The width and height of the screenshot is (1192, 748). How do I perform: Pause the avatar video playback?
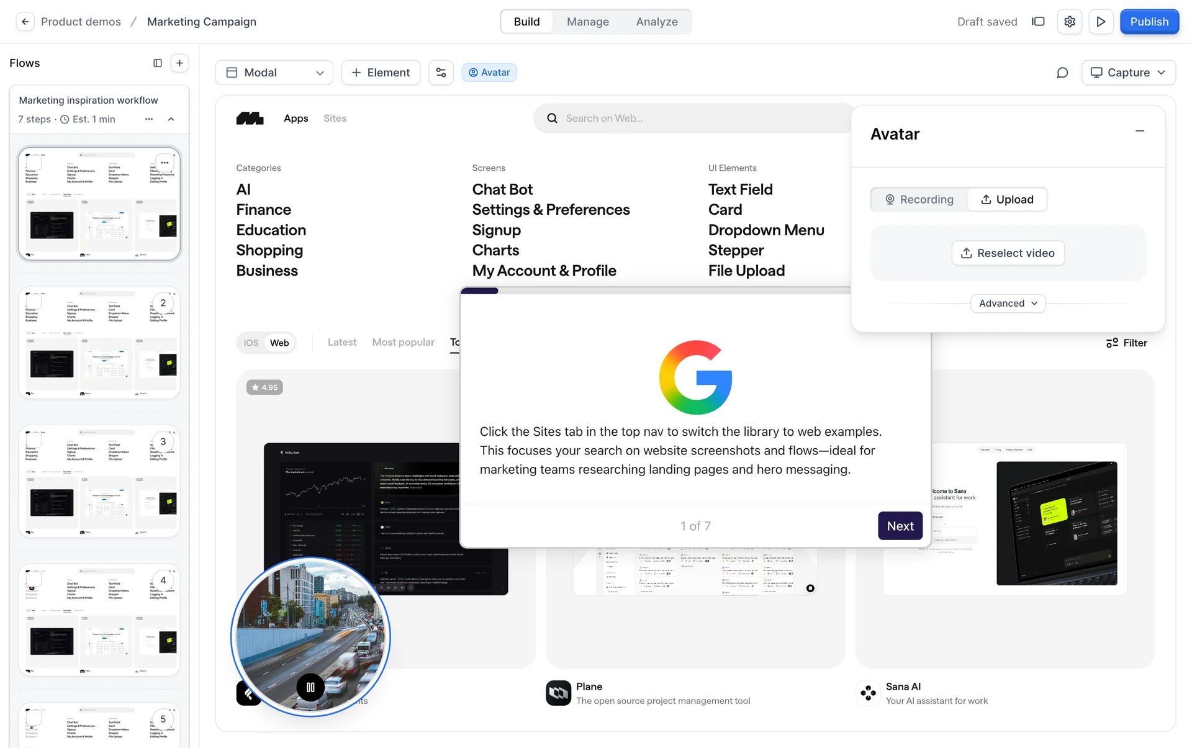[x=310, y=687]
